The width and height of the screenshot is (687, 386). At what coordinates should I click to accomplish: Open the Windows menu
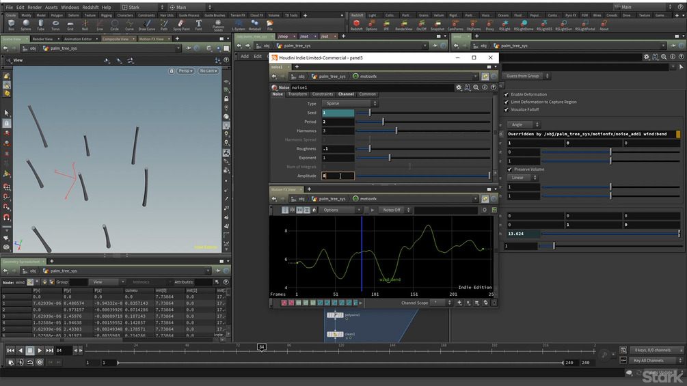point(70,7)
